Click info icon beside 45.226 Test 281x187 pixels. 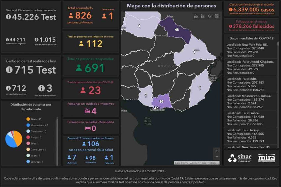[x=8, y=17]
